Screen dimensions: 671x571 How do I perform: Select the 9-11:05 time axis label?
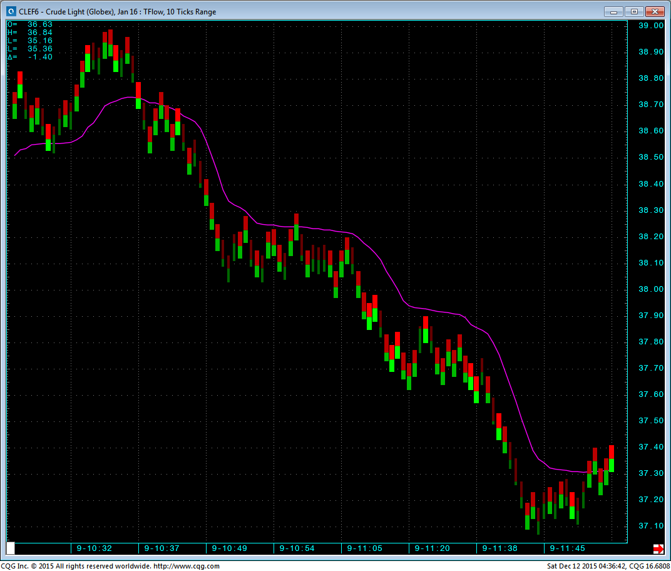364,548
